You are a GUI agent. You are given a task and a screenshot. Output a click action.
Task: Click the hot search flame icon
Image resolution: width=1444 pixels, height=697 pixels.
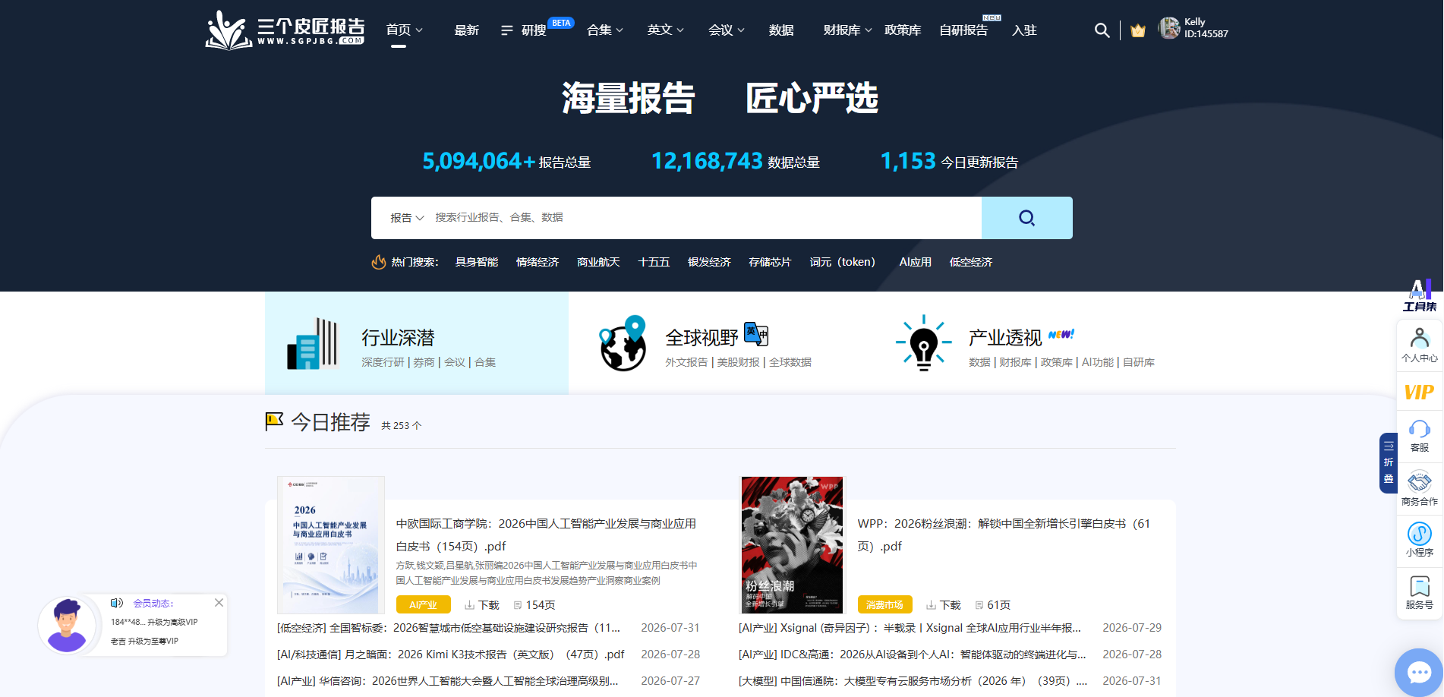pyautogui.click(x=378, y=262)
